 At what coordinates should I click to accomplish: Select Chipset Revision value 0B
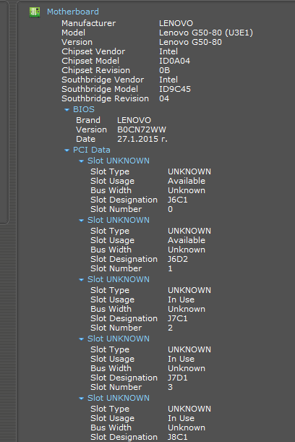coord(165,70)
